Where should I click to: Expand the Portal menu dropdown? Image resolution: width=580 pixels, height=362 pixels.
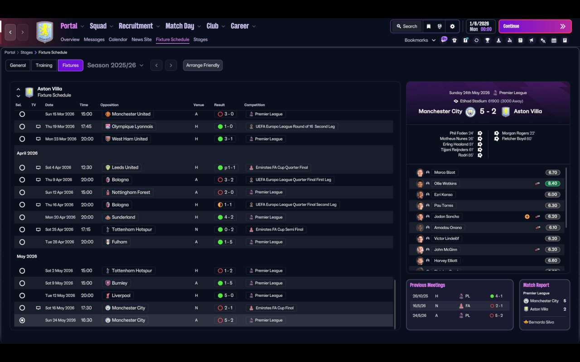(x=82, y=26)
